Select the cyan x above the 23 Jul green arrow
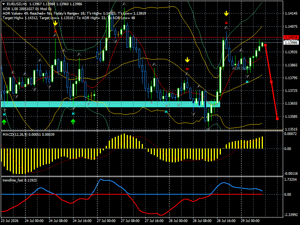Viewport: 300px width, 225px height. point(4,114)
